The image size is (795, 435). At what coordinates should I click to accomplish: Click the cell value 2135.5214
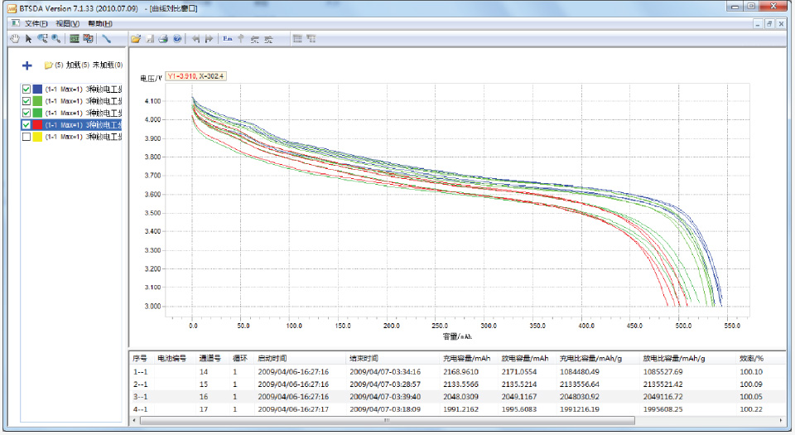tap(519, 384)
